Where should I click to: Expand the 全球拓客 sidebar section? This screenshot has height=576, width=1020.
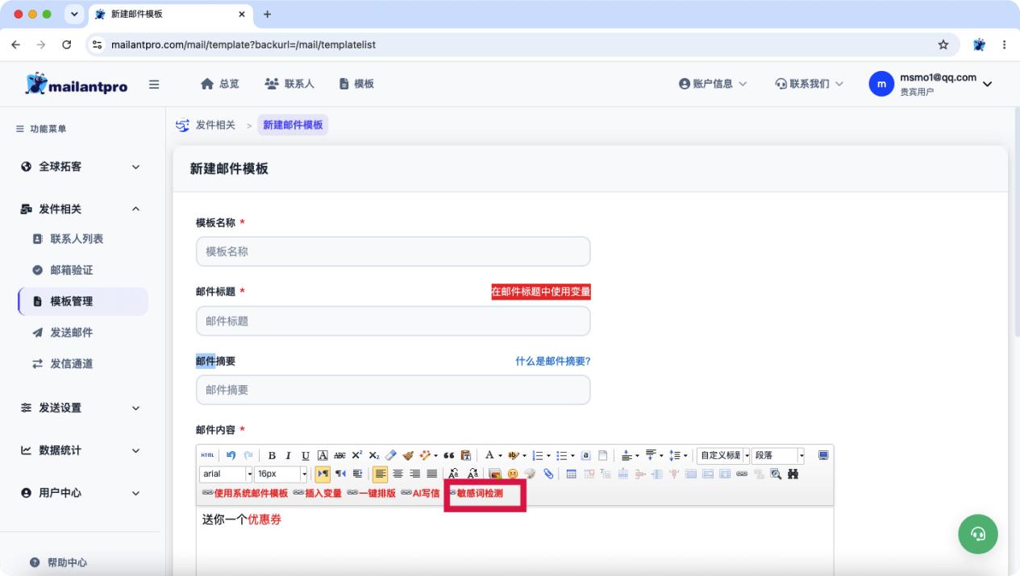pyautogui.click(x=81, y=167)
